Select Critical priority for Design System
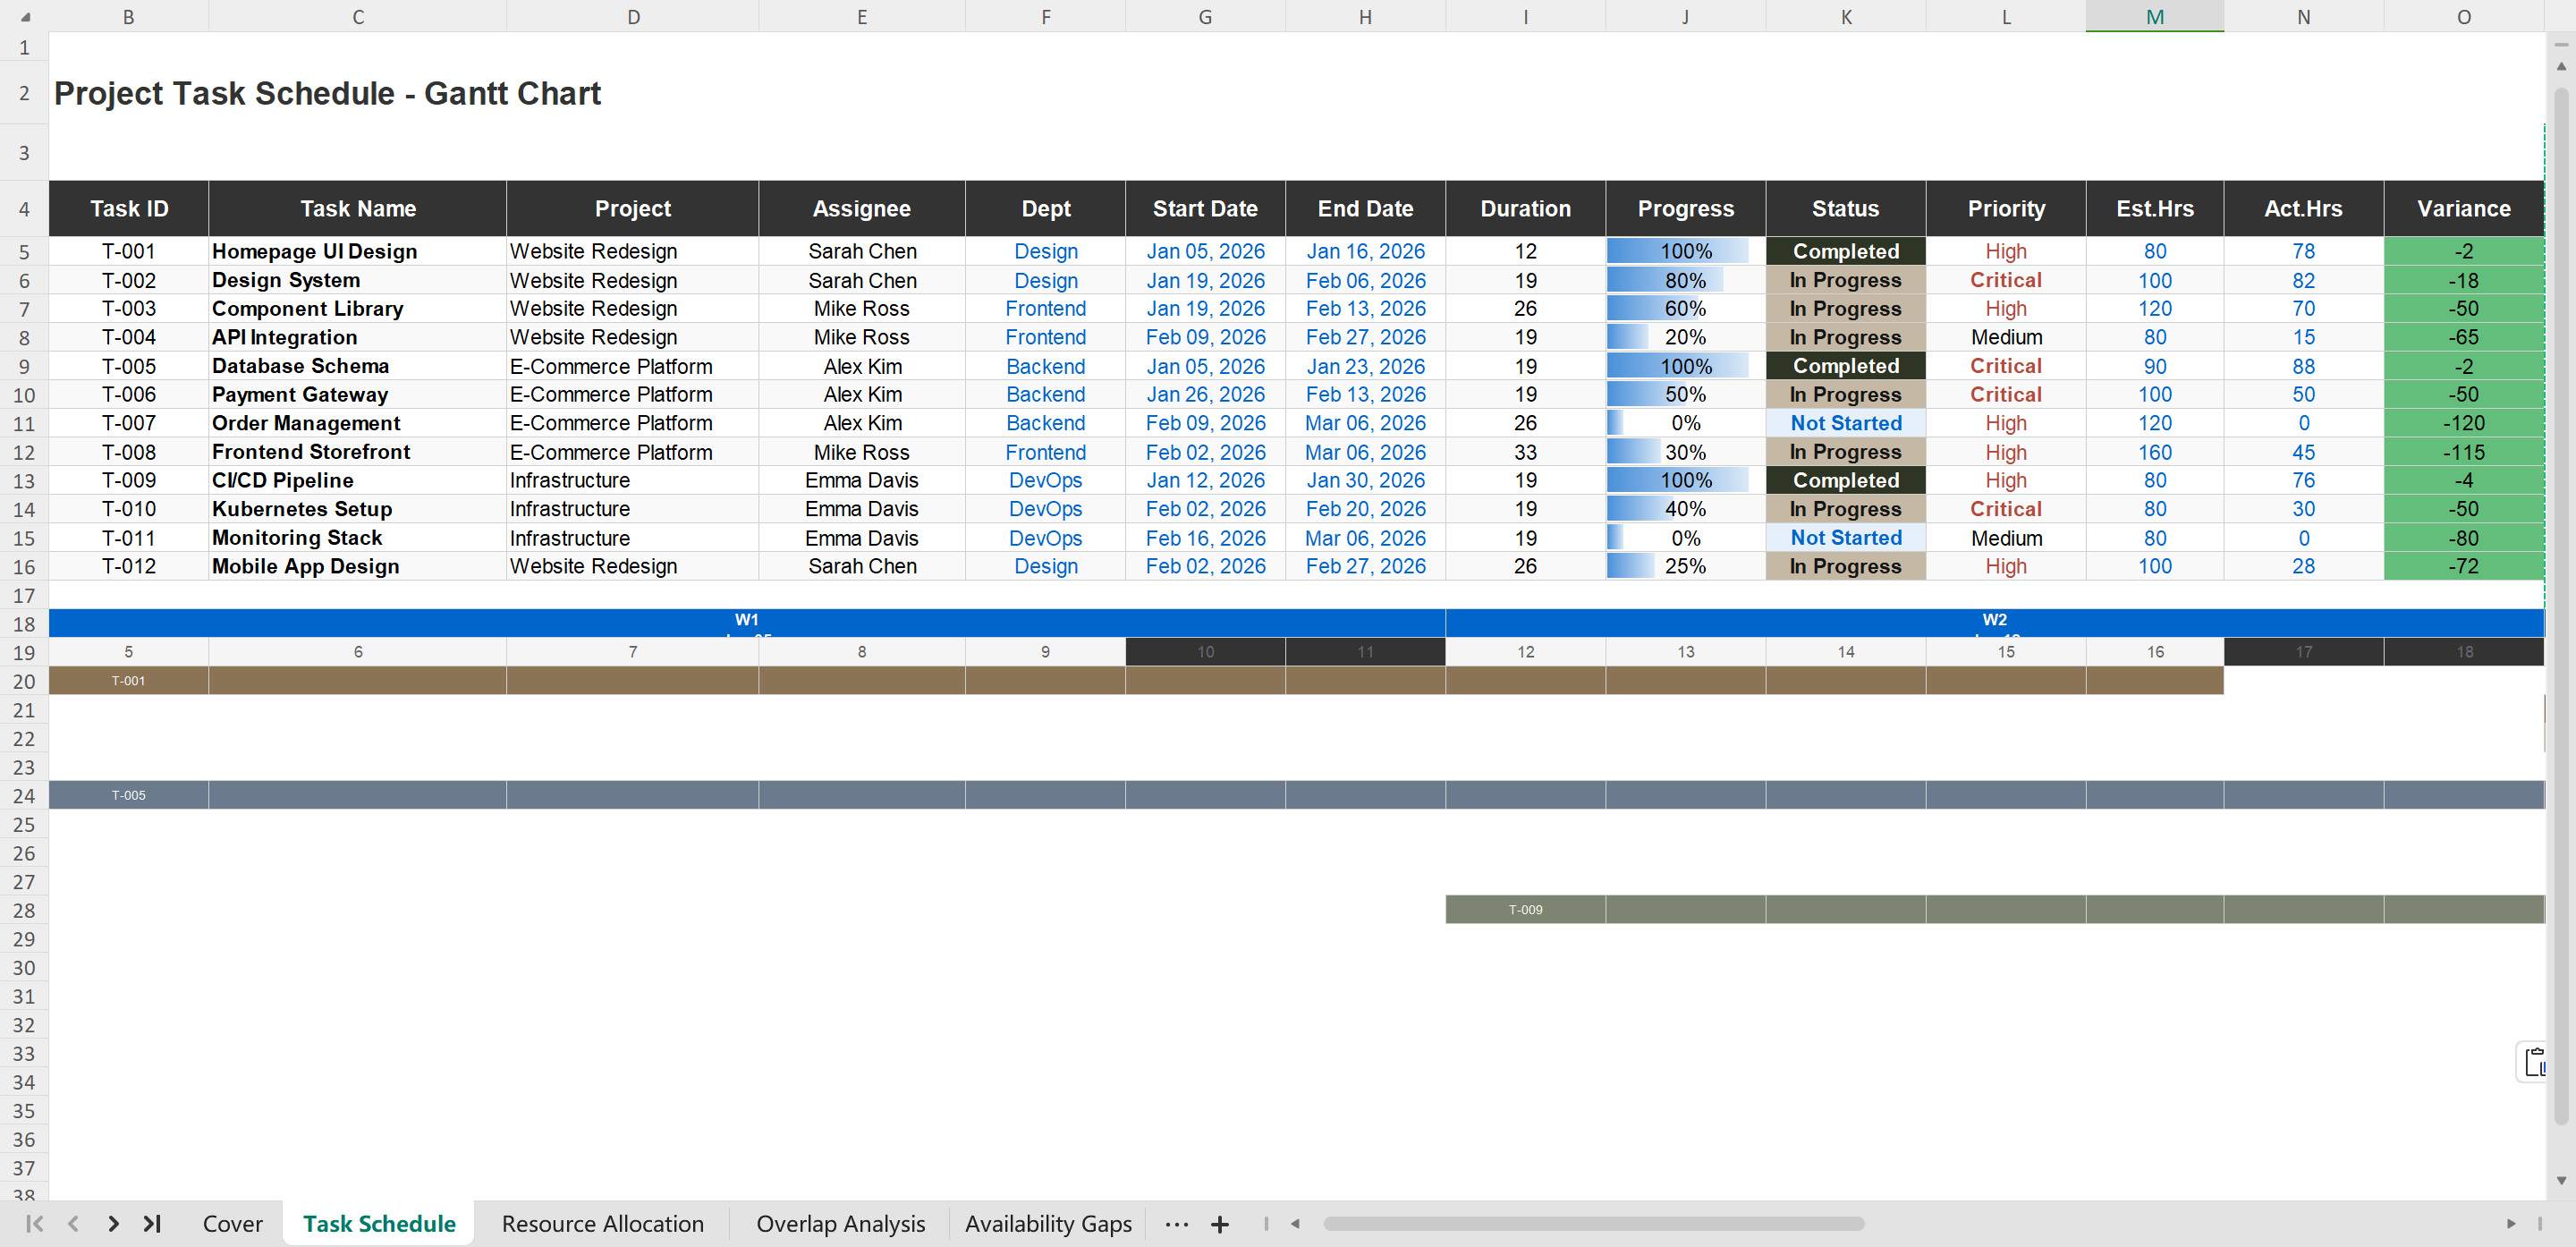 point(2006,281)
